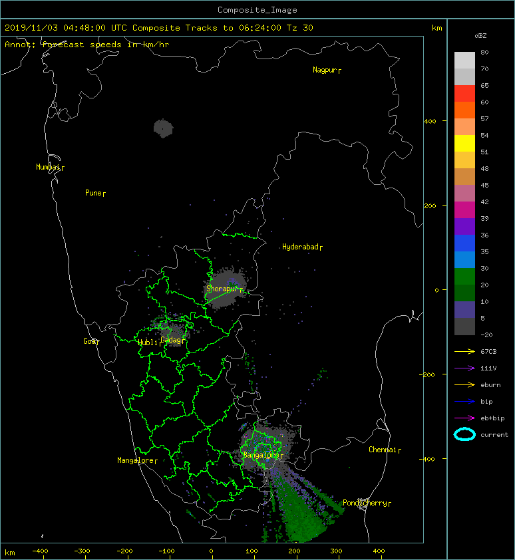
Task: Click the -300 tick on horizontal axis
Action: point(83,551)
